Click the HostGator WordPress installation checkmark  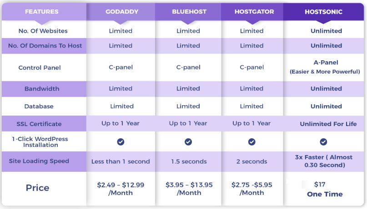coord(252,142)
